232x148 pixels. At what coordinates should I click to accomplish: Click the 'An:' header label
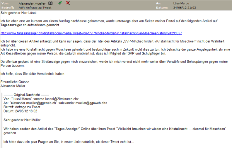click(x=159, y=3)
